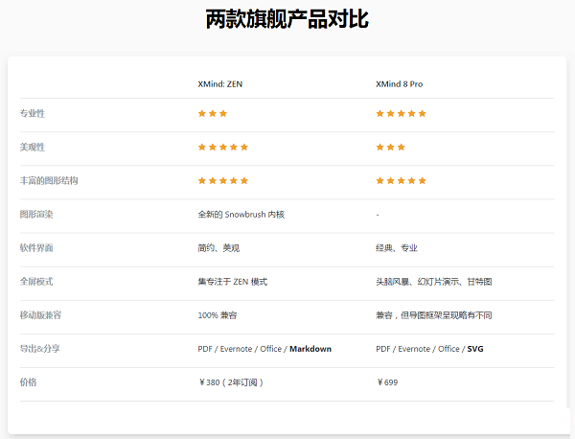Click the 移动版兼容 row label

[40, 315]
